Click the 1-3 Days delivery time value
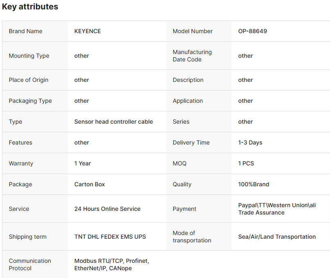Image resolution: width=330 pixels, height=278 pixels. [x=250, y=142]
